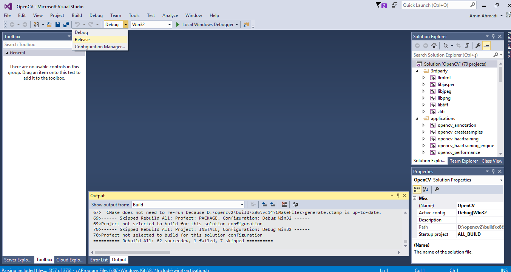Screen dimensions: 511x272
Task: Click the Undo arrow icon
Action: (77, 25)
